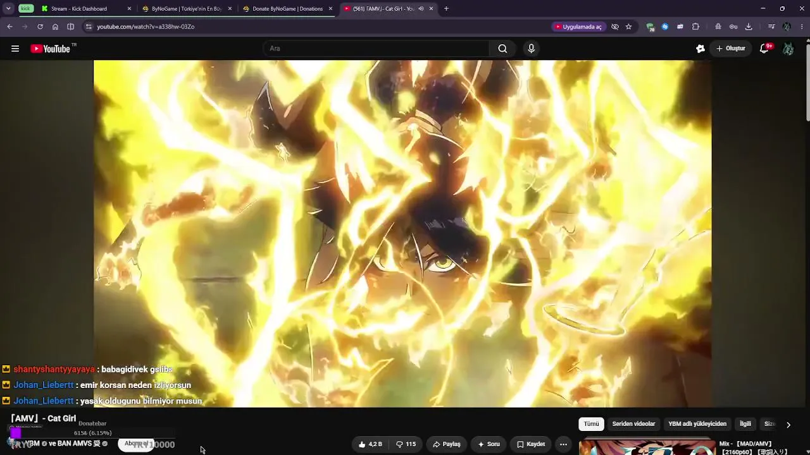The image size is (810, 455).
Task: Go forward with the browser forward arrow
Action: pyautogui.click(x=25, y=27)
